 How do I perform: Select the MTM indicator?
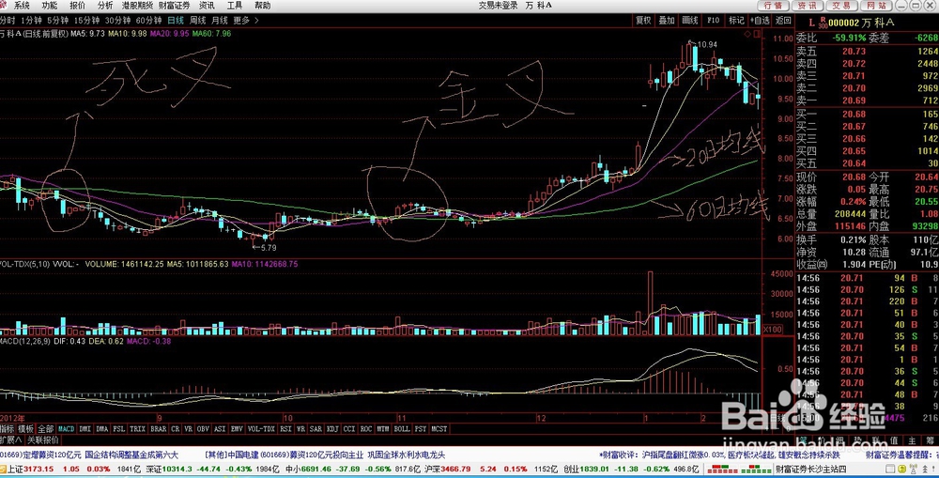(x=383, y=429)
